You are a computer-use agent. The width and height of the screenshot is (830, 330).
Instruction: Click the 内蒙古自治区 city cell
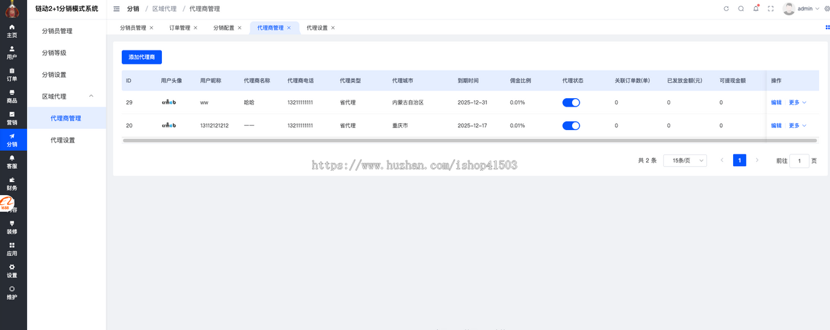coord(407,102)
